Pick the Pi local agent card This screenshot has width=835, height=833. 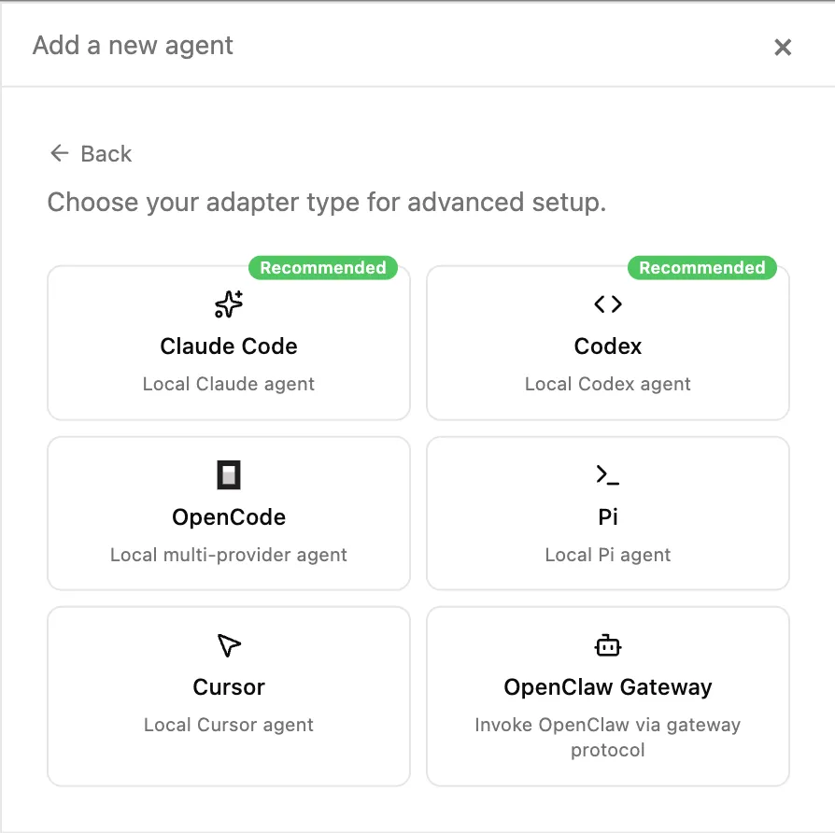click(x=607, y=513)
